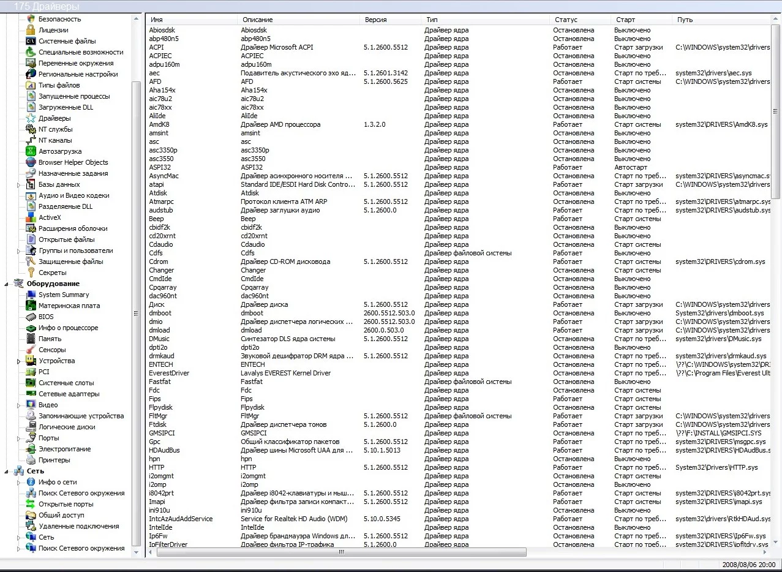Collapse the Оборудование section

tap(7, 284)
